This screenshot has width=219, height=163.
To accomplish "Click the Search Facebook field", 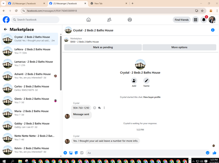I will pyautogui.click(x=35, y=20).
